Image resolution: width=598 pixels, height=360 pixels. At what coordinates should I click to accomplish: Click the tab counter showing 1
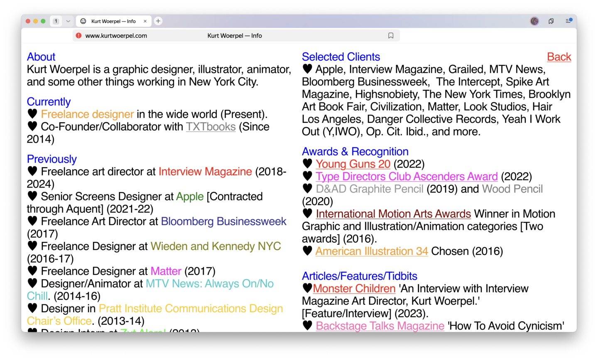pyautogui.click(x=56, y=21)
